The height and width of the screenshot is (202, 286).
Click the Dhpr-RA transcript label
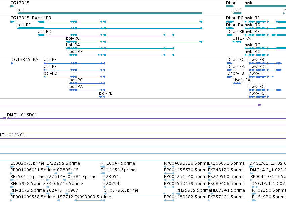tap(235, 25)
